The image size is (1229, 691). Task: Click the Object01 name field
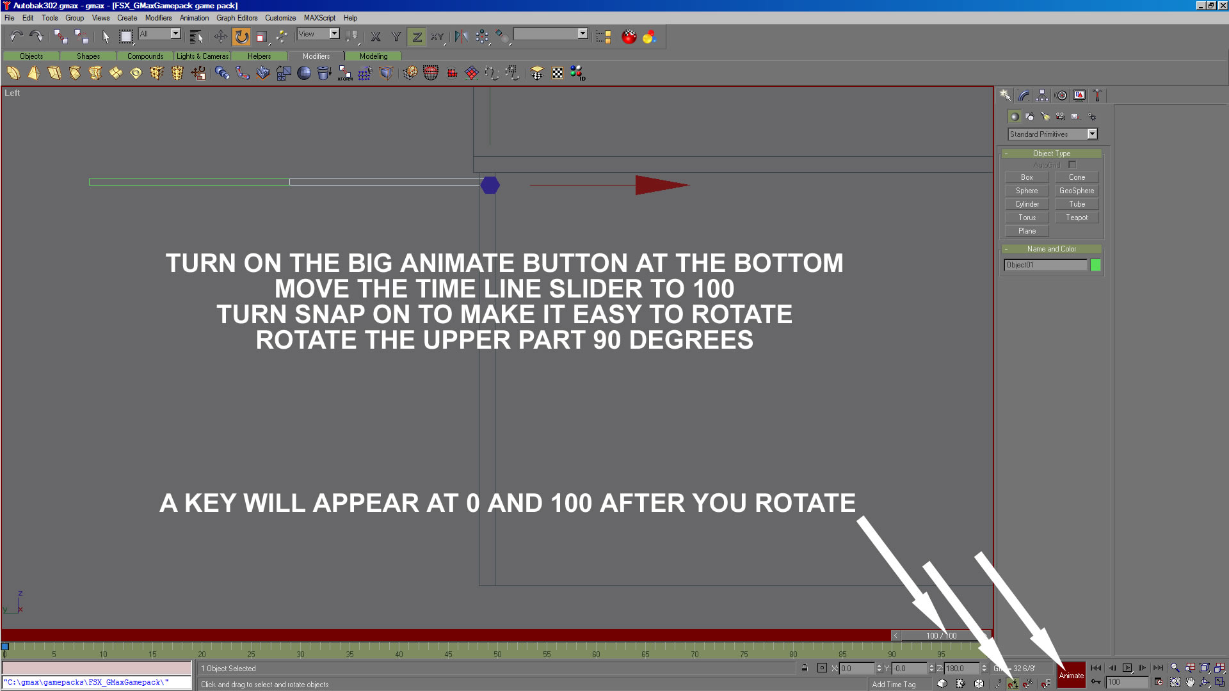[1045, 265]
